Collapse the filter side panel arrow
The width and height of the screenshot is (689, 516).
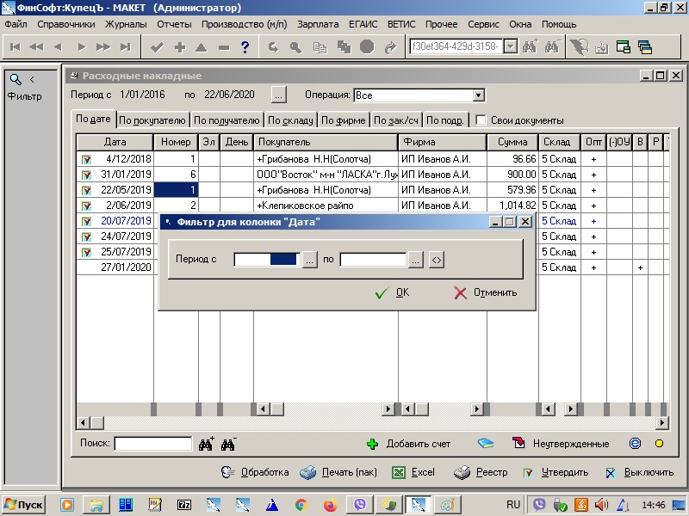[32, 79]
